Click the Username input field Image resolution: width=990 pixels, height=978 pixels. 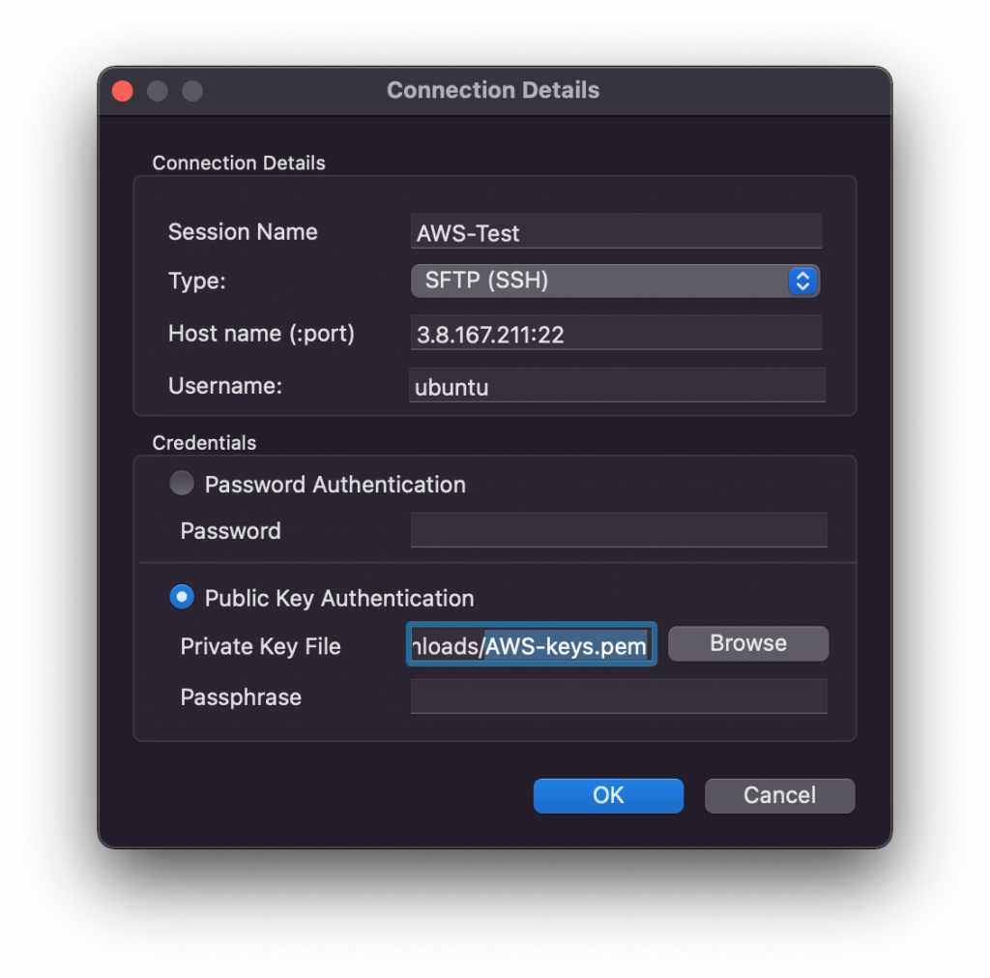tap(618, 385)
